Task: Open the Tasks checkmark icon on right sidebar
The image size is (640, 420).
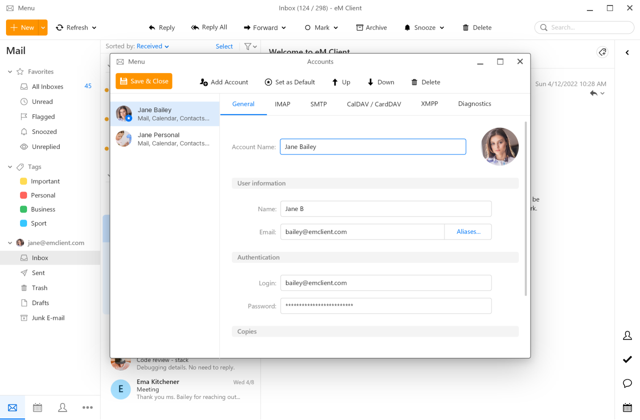Action: point(627,359)
